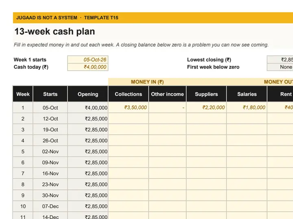The height and width of the screenshot is (219, 293).
Task: Select the 23-Nov Starts cell
Action: pyautogui.click(x=50, y=184)
